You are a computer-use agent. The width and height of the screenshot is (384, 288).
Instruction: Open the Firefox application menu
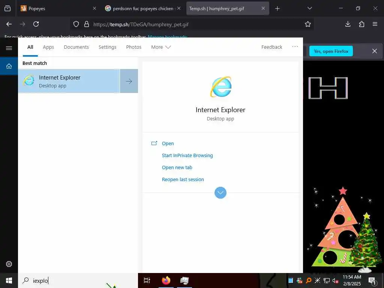tap(375, 24)
